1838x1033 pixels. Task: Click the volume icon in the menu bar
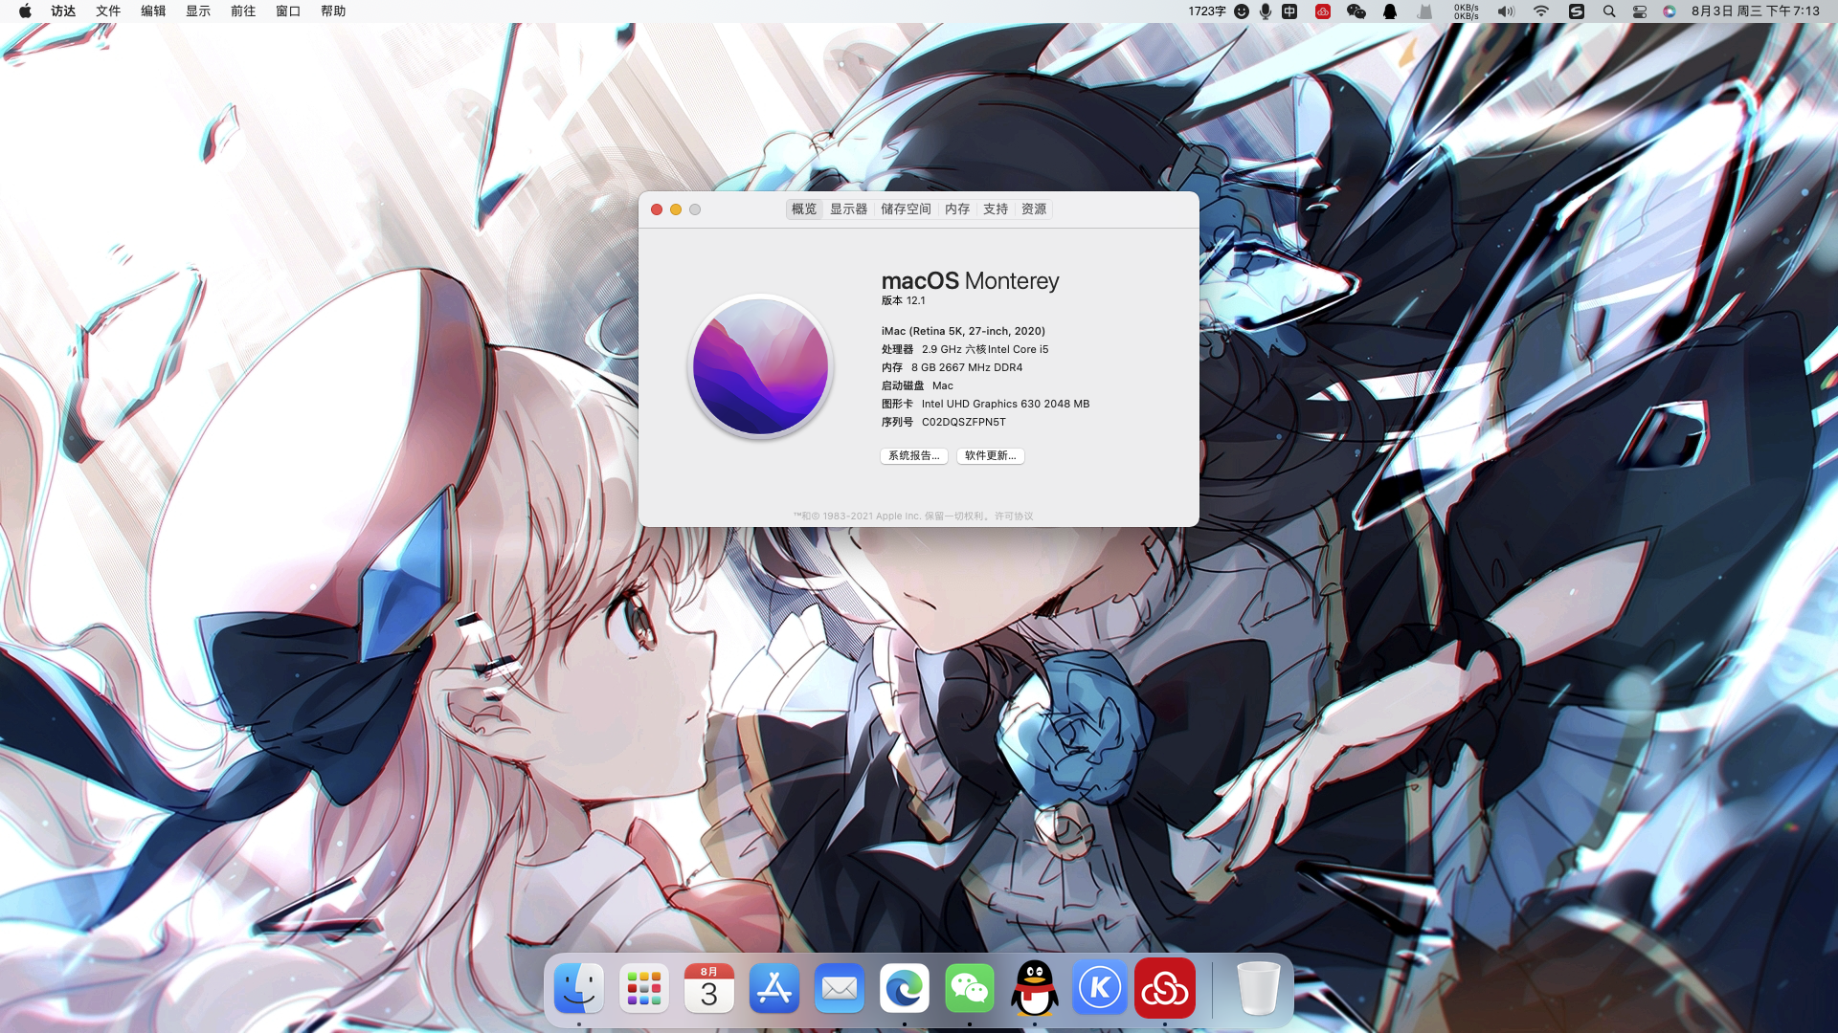tap(1505, 11)
